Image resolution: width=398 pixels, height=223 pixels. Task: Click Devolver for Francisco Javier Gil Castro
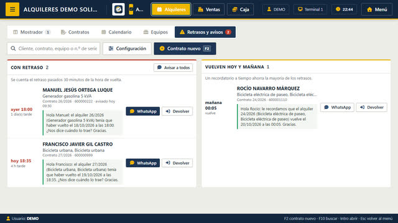(177, 163)
